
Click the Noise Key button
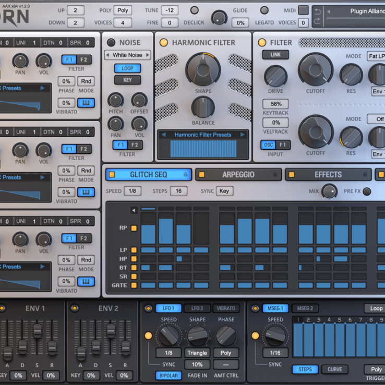click(127, 80)
